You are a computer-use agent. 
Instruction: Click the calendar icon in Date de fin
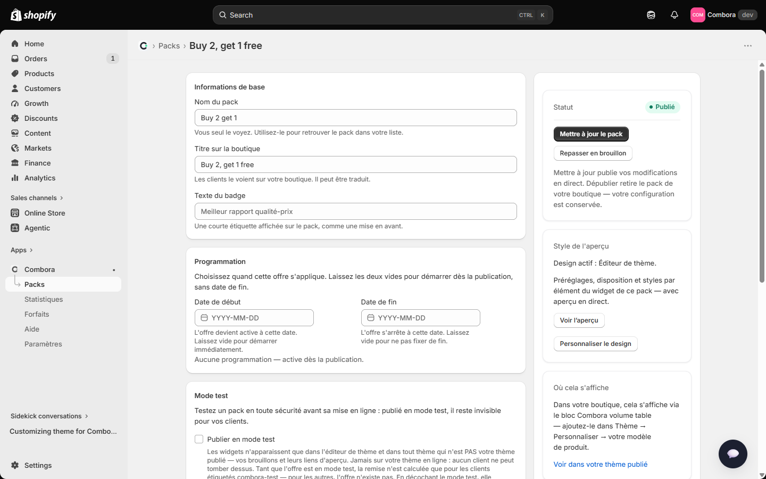pos(371,318)
